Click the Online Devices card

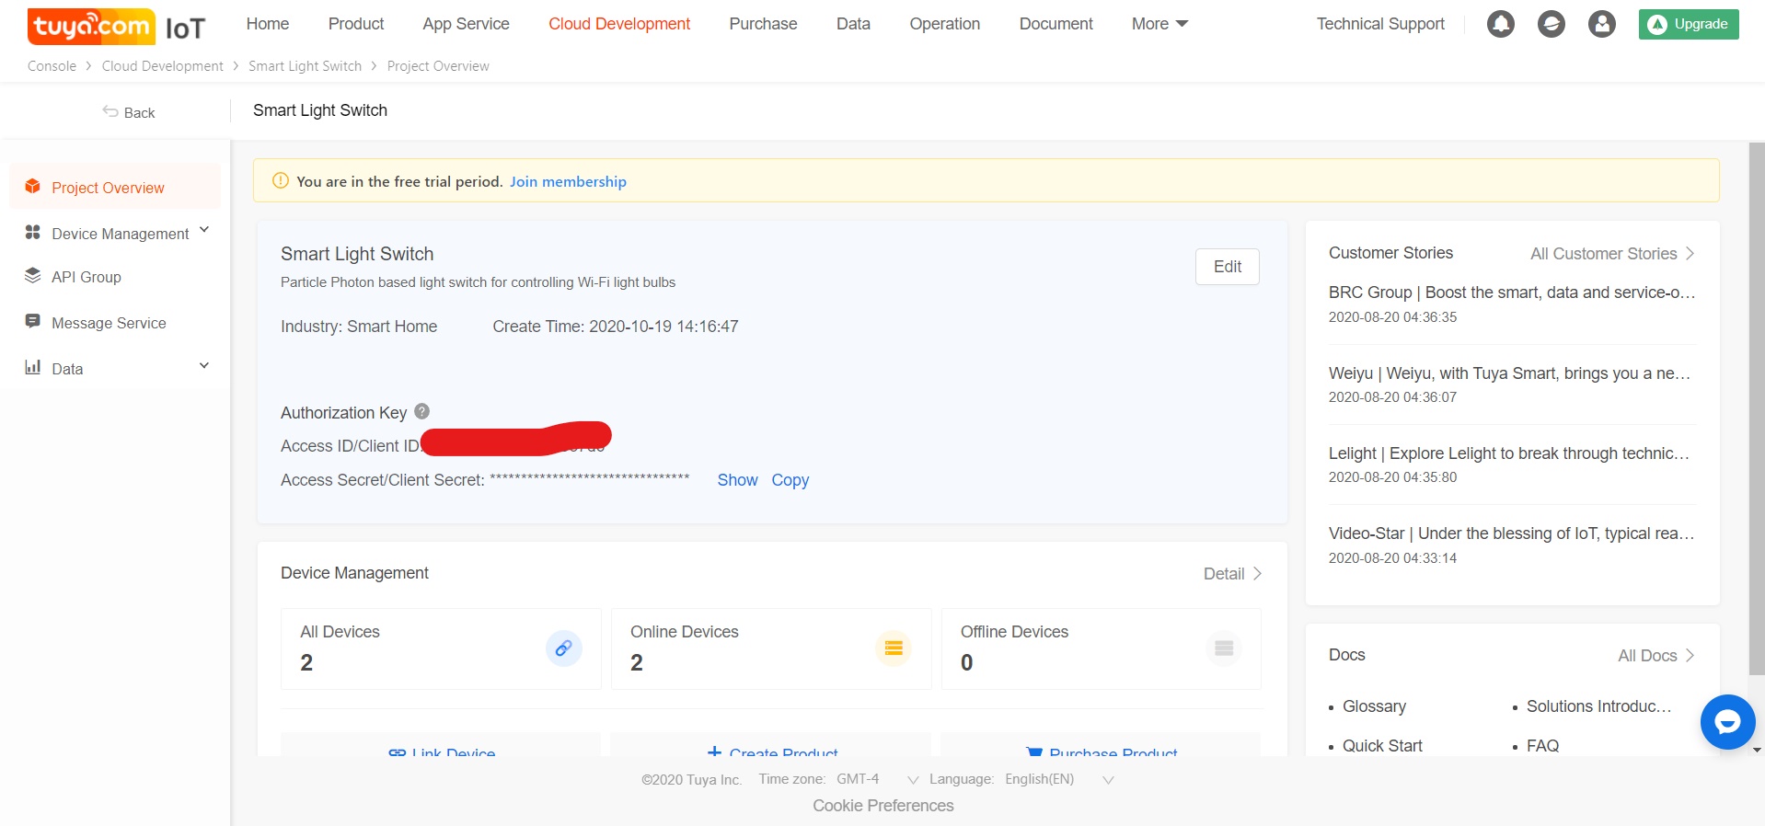pos(771,648)
